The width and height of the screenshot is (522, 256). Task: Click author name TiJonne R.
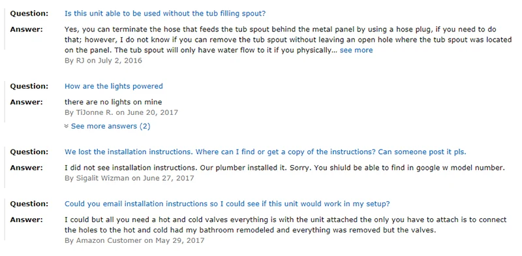coord(95,112)
